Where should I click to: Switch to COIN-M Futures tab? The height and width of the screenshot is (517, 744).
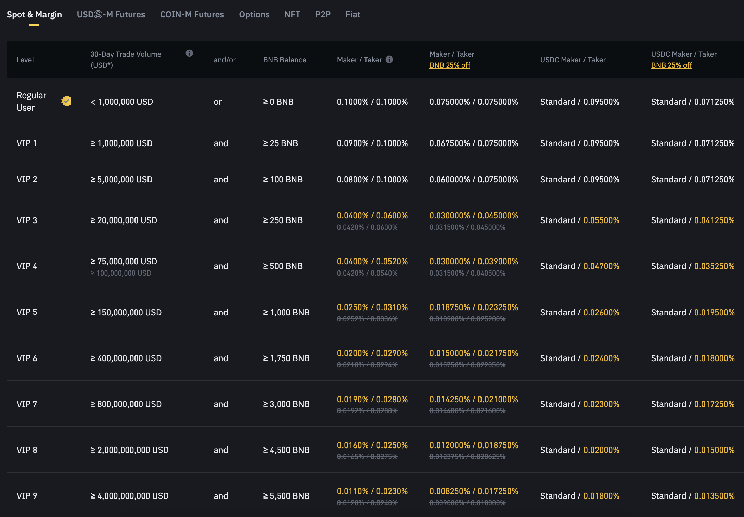(x=192, y=14)
